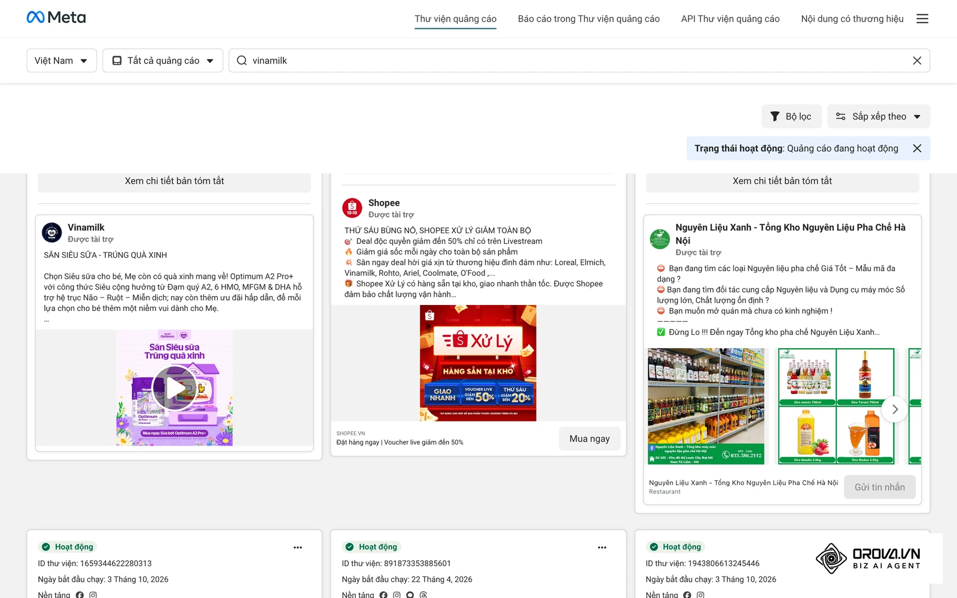Click library ID 1943806613245446 text
The image size is (957, 598).
pos(703,563)
